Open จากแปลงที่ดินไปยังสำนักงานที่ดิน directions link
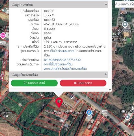Screen dimensions: 134x136 coord(65,69)
